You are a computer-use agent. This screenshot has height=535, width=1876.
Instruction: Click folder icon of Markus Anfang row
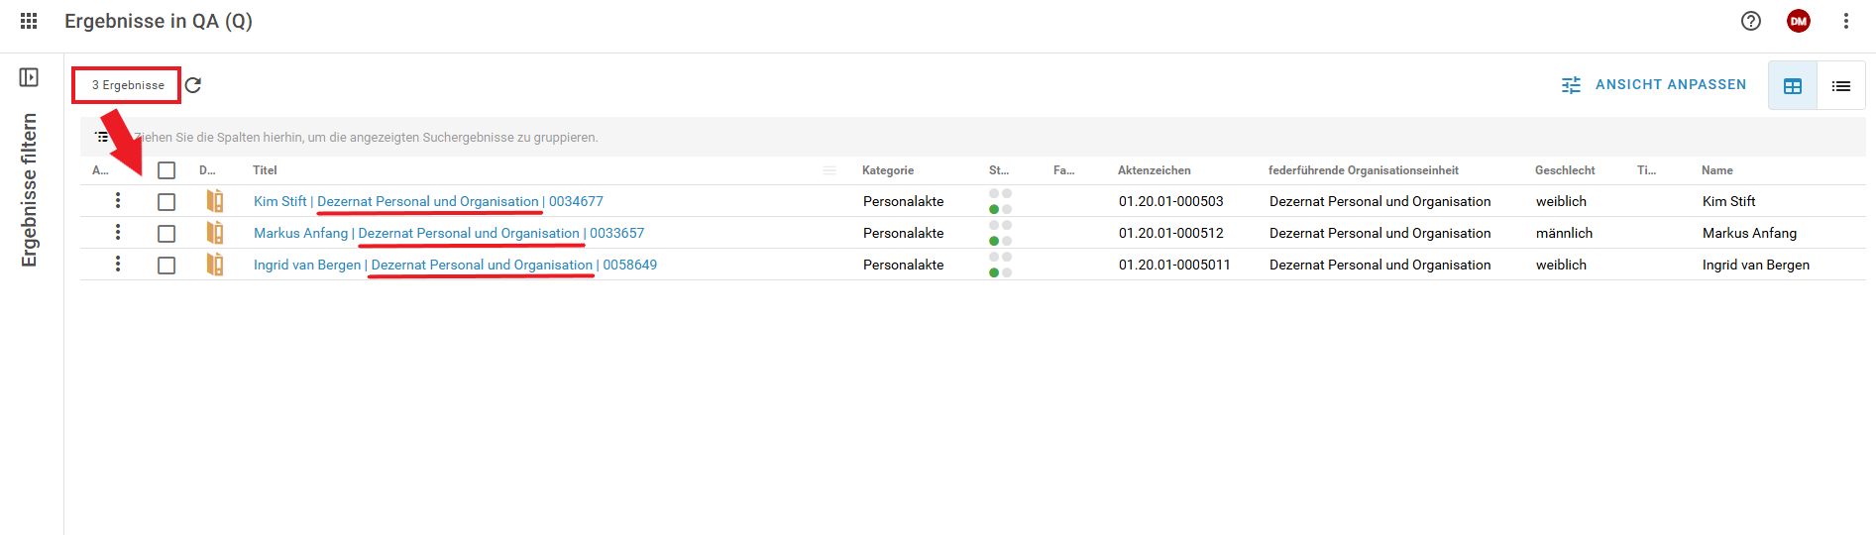214,233
